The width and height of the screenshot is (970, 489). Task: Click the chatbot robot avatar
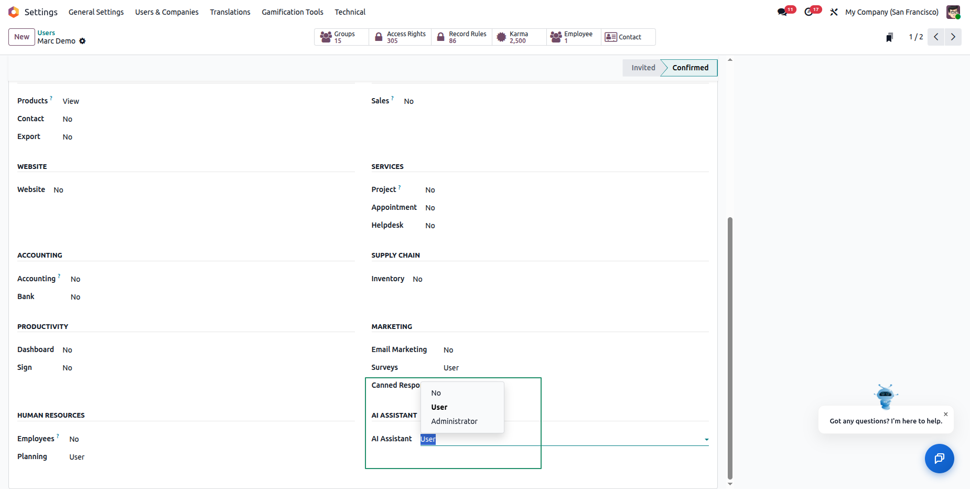click(x=886, y=396)
